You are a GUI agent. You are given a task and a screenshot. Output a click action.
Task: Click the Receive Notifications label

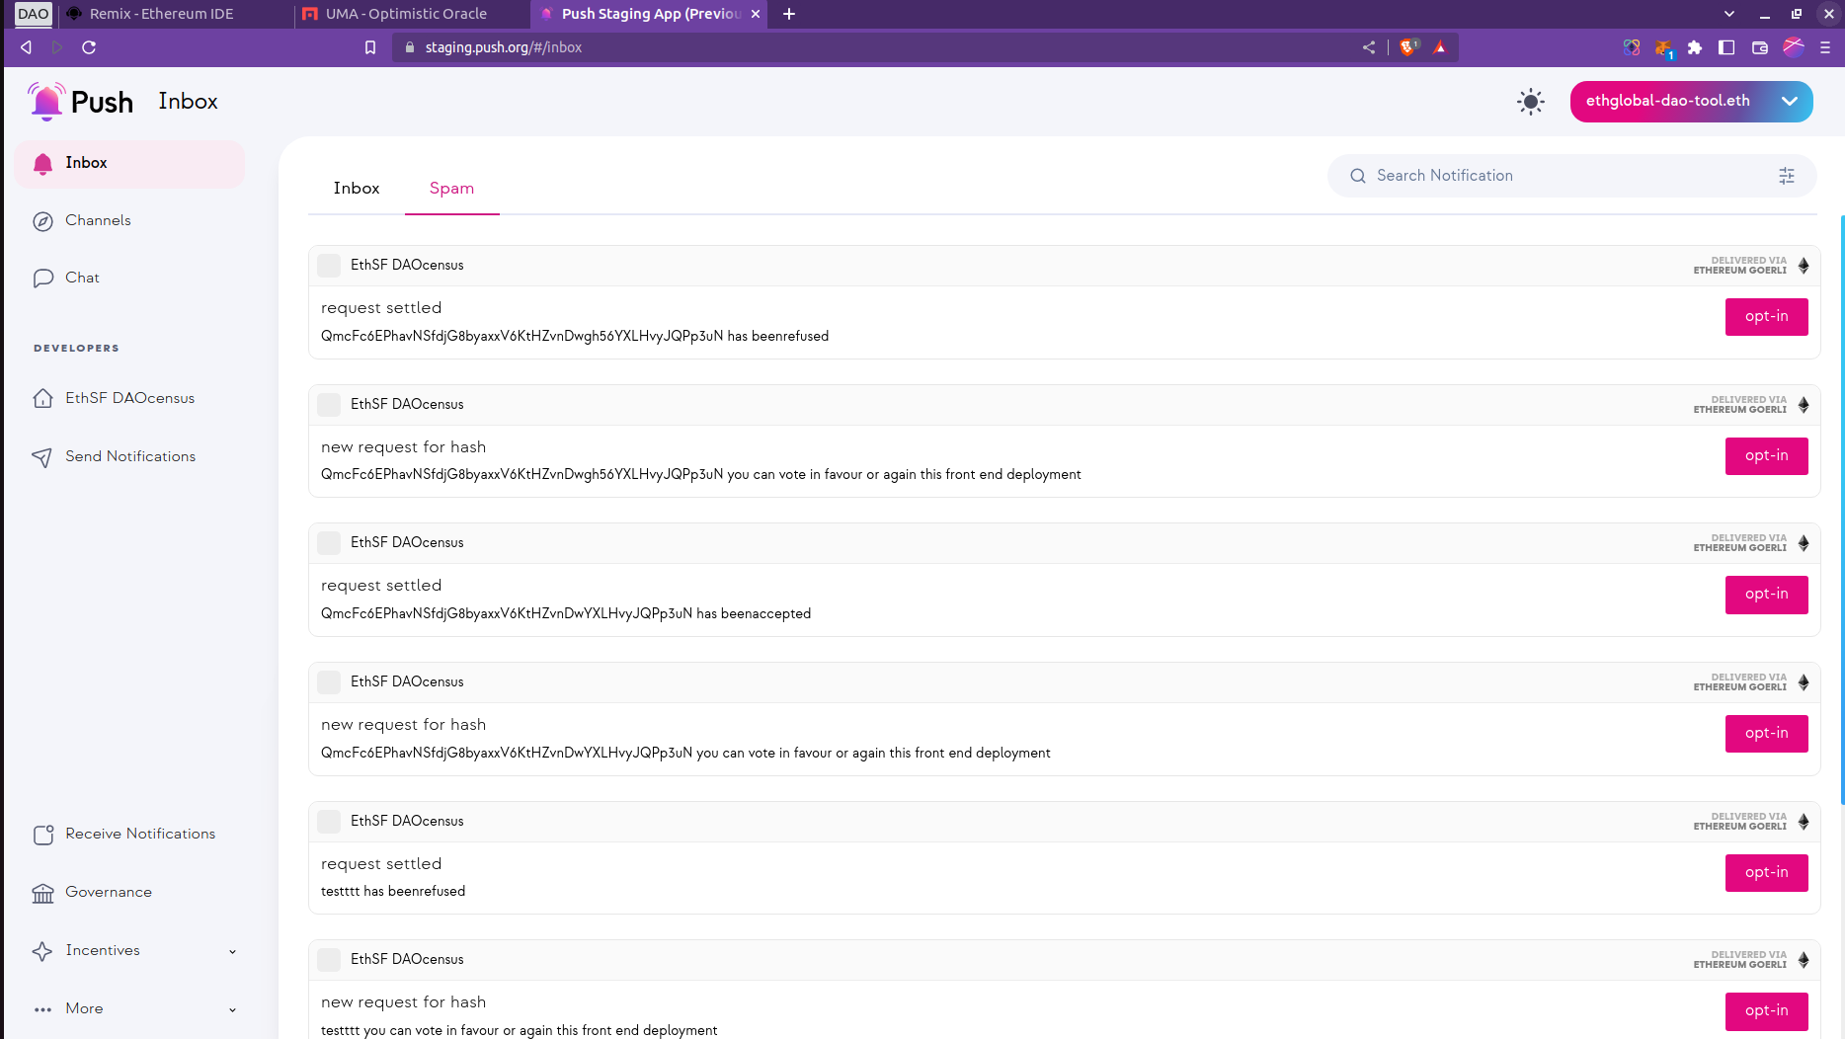(x=140, y=835)
